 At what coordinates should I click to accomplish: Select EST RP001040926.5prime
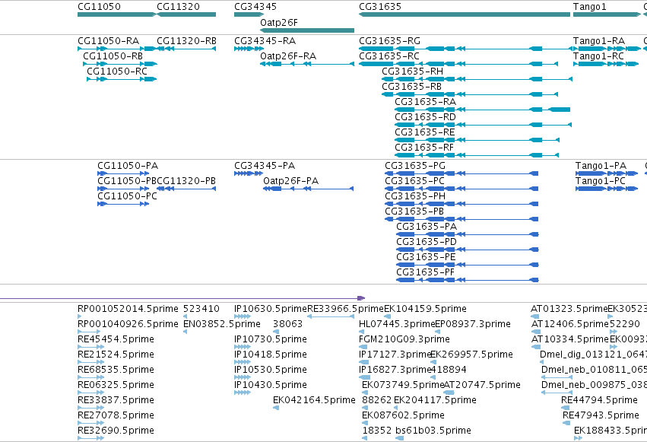tap(89, 332)
